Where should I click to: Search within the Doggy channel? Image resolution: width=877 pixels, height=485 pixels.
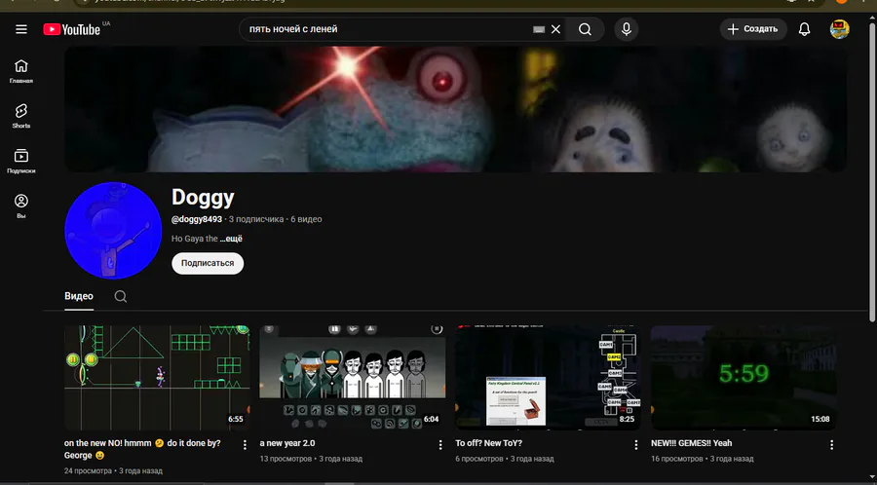[120, 296]
